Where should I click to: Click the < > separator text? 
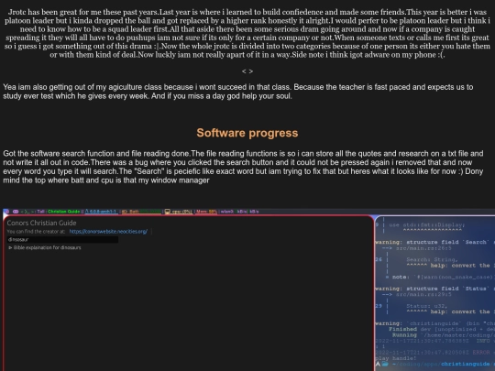click(x=247, y=71)
